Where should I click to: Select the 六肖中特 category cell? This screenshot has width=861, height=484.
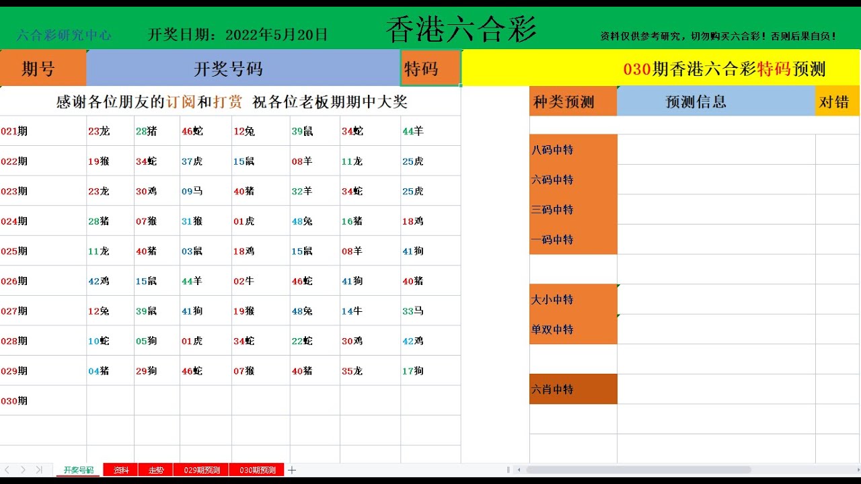[573, 389]
